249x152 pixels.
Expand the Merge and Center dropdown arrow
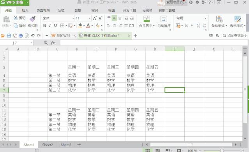point(154,26)
